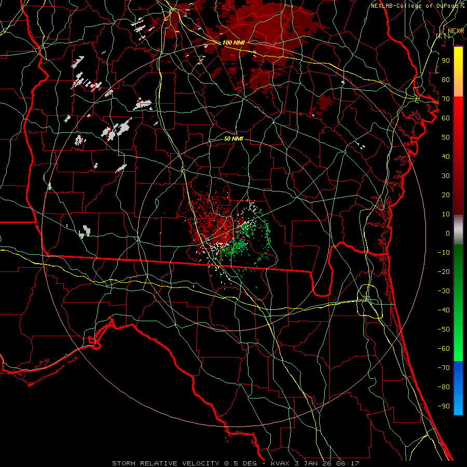
Task: Select the 60 value on the velocity scale
Action: [x=446, y=118]
